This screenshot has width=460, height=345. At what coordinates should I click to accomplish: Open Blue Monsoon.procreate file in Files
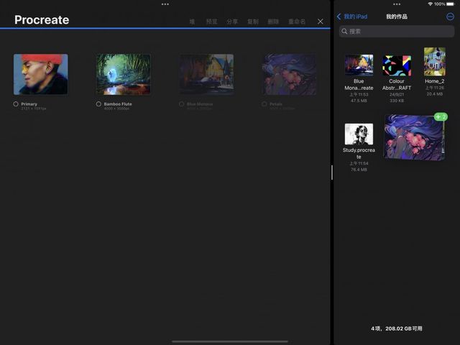(x=359, y=65)
